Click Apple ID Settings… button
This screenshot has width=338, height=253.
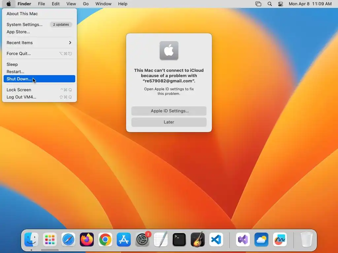point(169,111)
